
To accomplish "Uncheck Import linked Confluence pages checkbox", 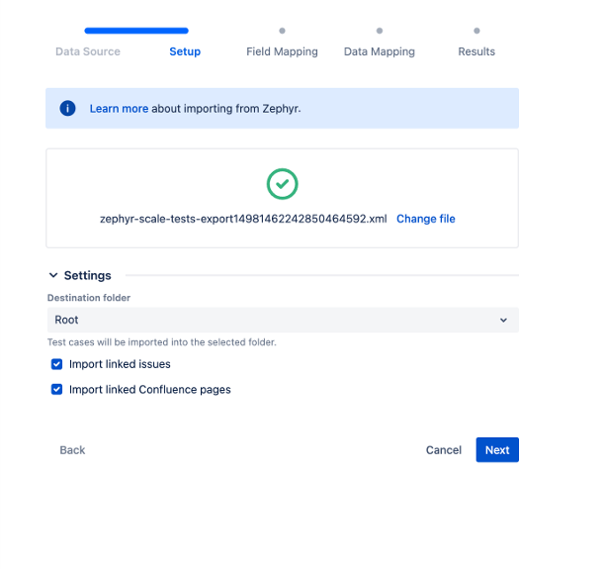I will [56, 390].
